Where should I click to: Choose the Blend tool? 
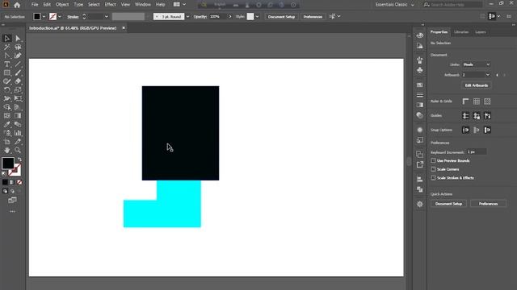point(18,124)
